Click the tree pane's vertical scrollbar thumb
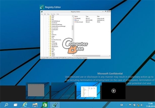 point(73,28)
